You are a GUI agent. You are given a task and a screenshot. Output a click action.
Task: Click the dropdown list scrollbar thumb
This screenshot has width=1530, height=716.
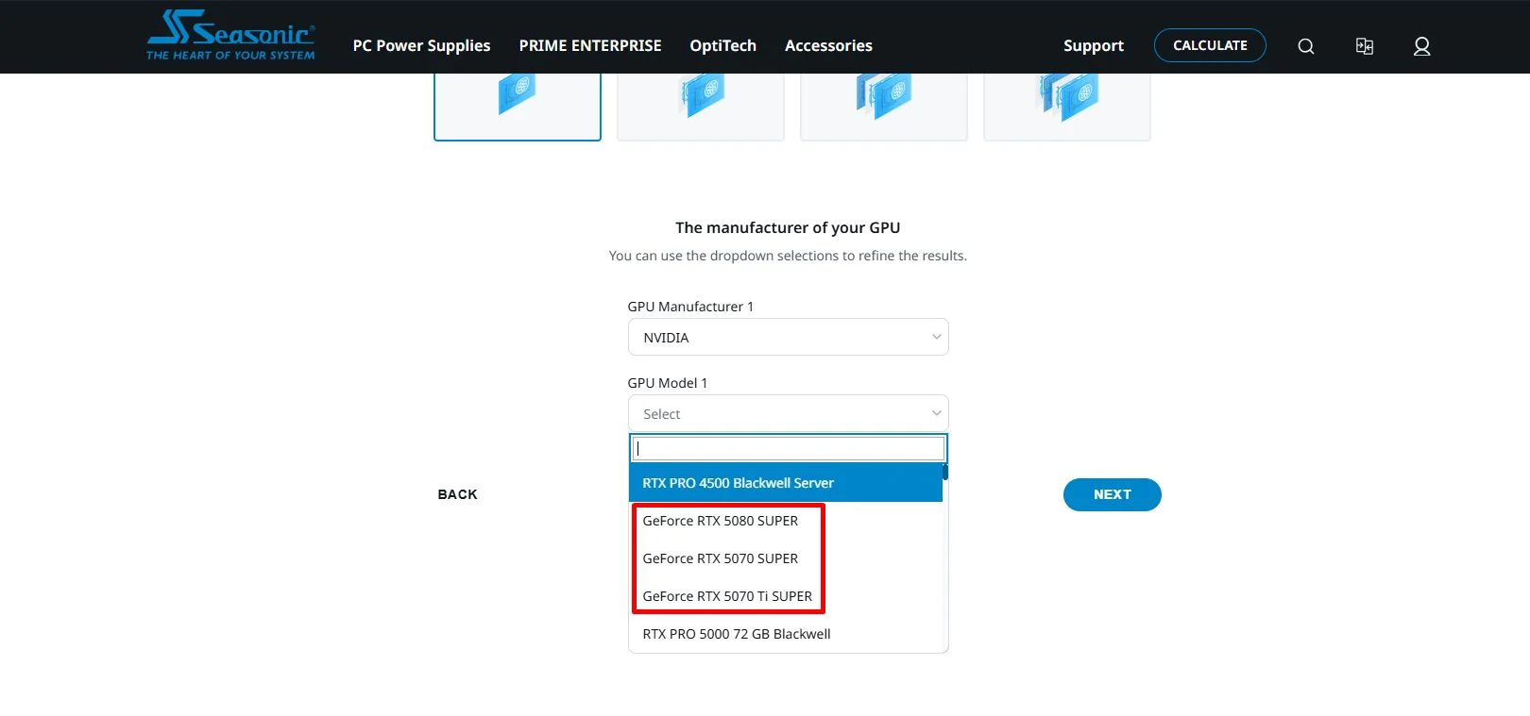point(945,472)
